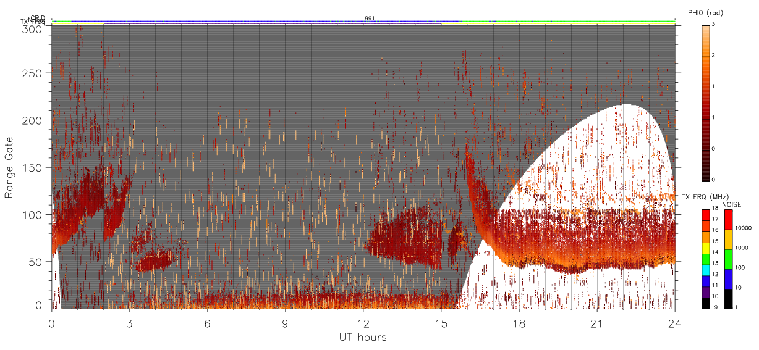Click NOISE scale value '1000'
The height and width of the screenshot is (350, 759).
pyautogui.click(x=741, y=248)
